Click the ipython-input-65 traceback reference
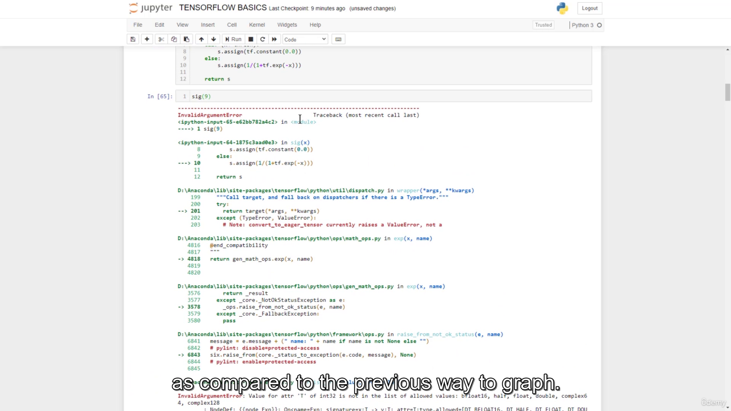Viewport: 731px width, 411px height. coord(227,122)
